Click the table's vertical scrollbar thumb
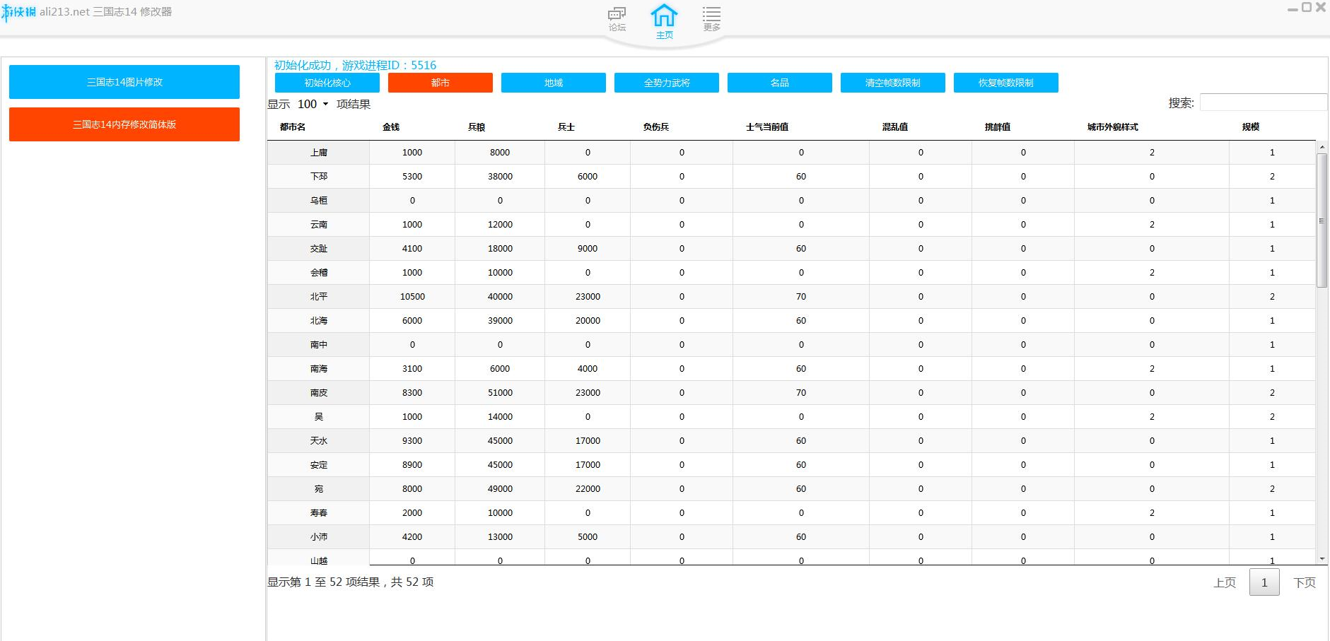The image size is (1330, 641). pyautogui.click(x=1322, y=219)
